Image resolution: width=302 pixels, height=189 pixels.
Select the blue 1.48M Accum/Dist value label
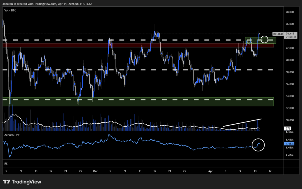tap(288, 144)
